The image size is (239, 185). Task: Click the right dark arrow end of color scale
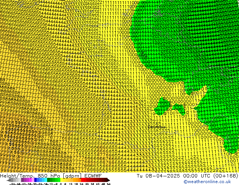tap(109, 180)
